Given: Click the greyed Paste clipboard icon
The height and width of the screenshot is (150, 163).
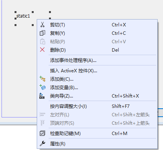Looking at the screenshot, I should (x=42, y=41).
